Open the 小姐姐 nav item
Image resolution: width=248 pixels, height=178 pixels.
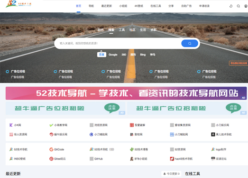pos(123,6)
